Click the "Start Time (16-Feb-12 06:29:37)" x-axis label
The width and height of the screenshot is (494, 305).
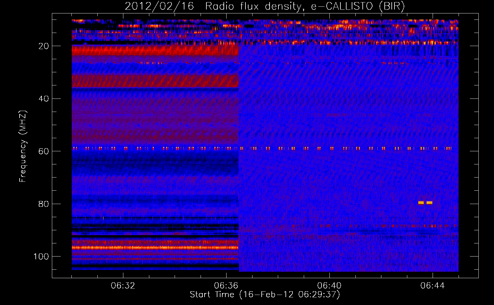point(265,294)
